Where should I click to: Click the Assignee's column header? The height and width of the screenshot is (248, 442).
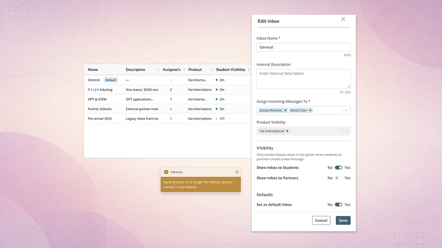click(x=171, y=70)
